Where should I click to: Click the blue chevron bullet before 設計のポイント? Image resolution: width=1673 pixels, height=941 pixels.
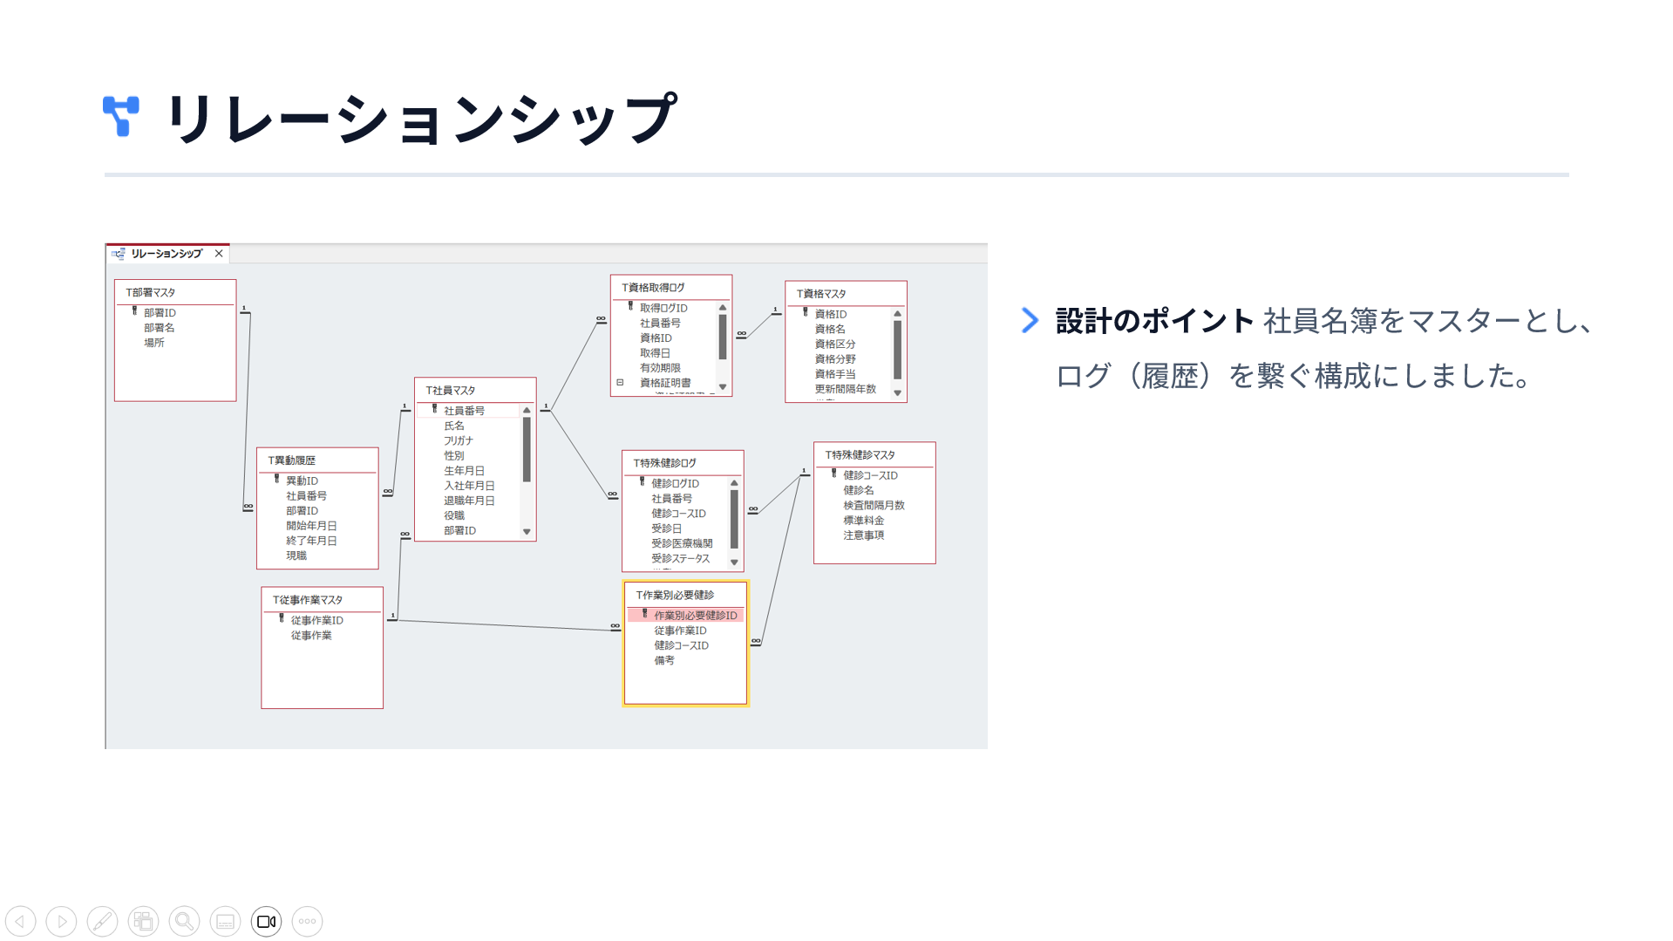[x=1030, y=321]
